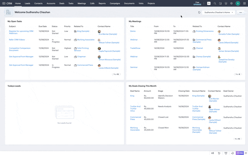Select the Campaigns tab
The height and width of the screenshot is (155, 248).
point(115,3)
